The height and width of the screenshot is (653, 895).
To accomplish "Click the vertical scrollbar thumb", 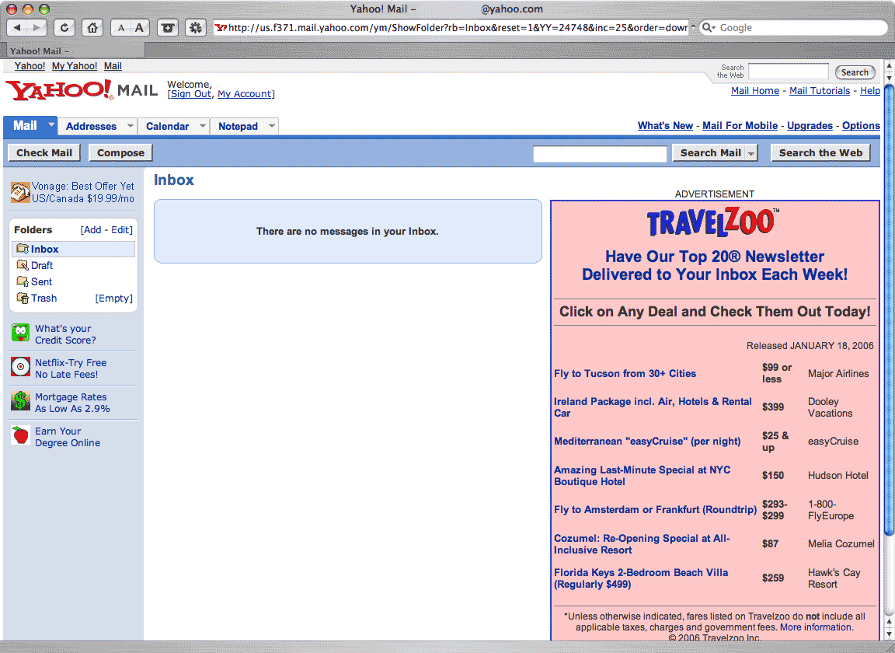I will 889,310.
